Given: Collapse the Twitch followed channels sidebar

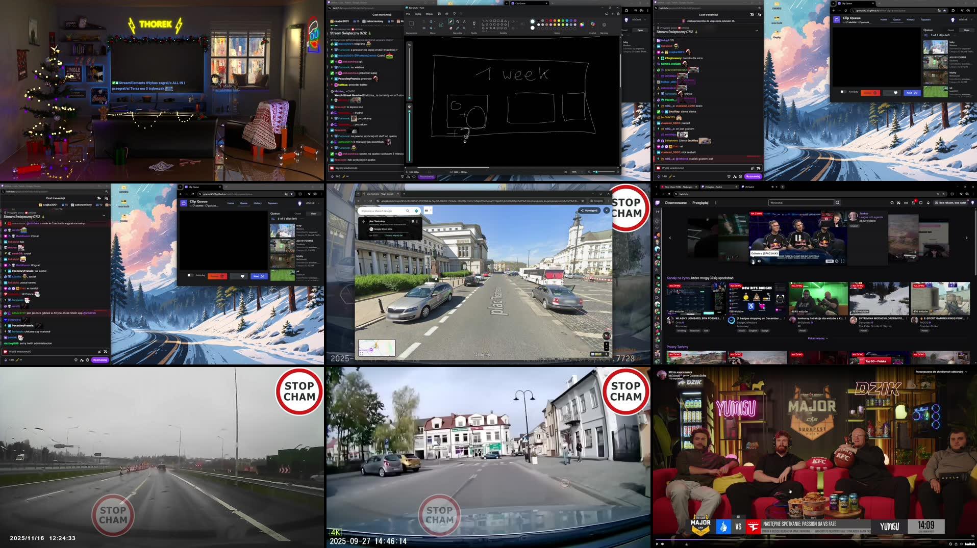Looking at the screenshot, I should pos(657,212).
